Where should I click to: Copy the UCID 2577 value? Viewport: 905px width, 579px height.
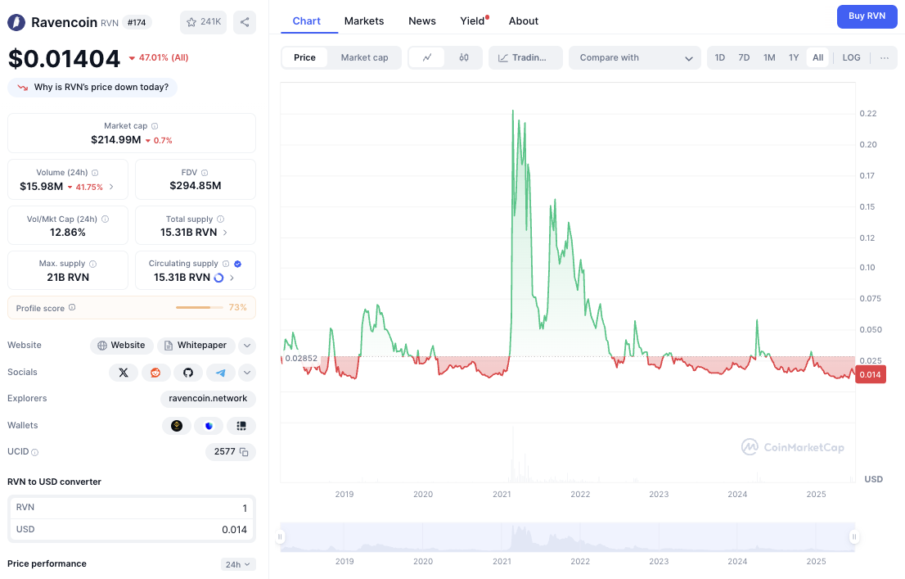(x=244, y=452)
